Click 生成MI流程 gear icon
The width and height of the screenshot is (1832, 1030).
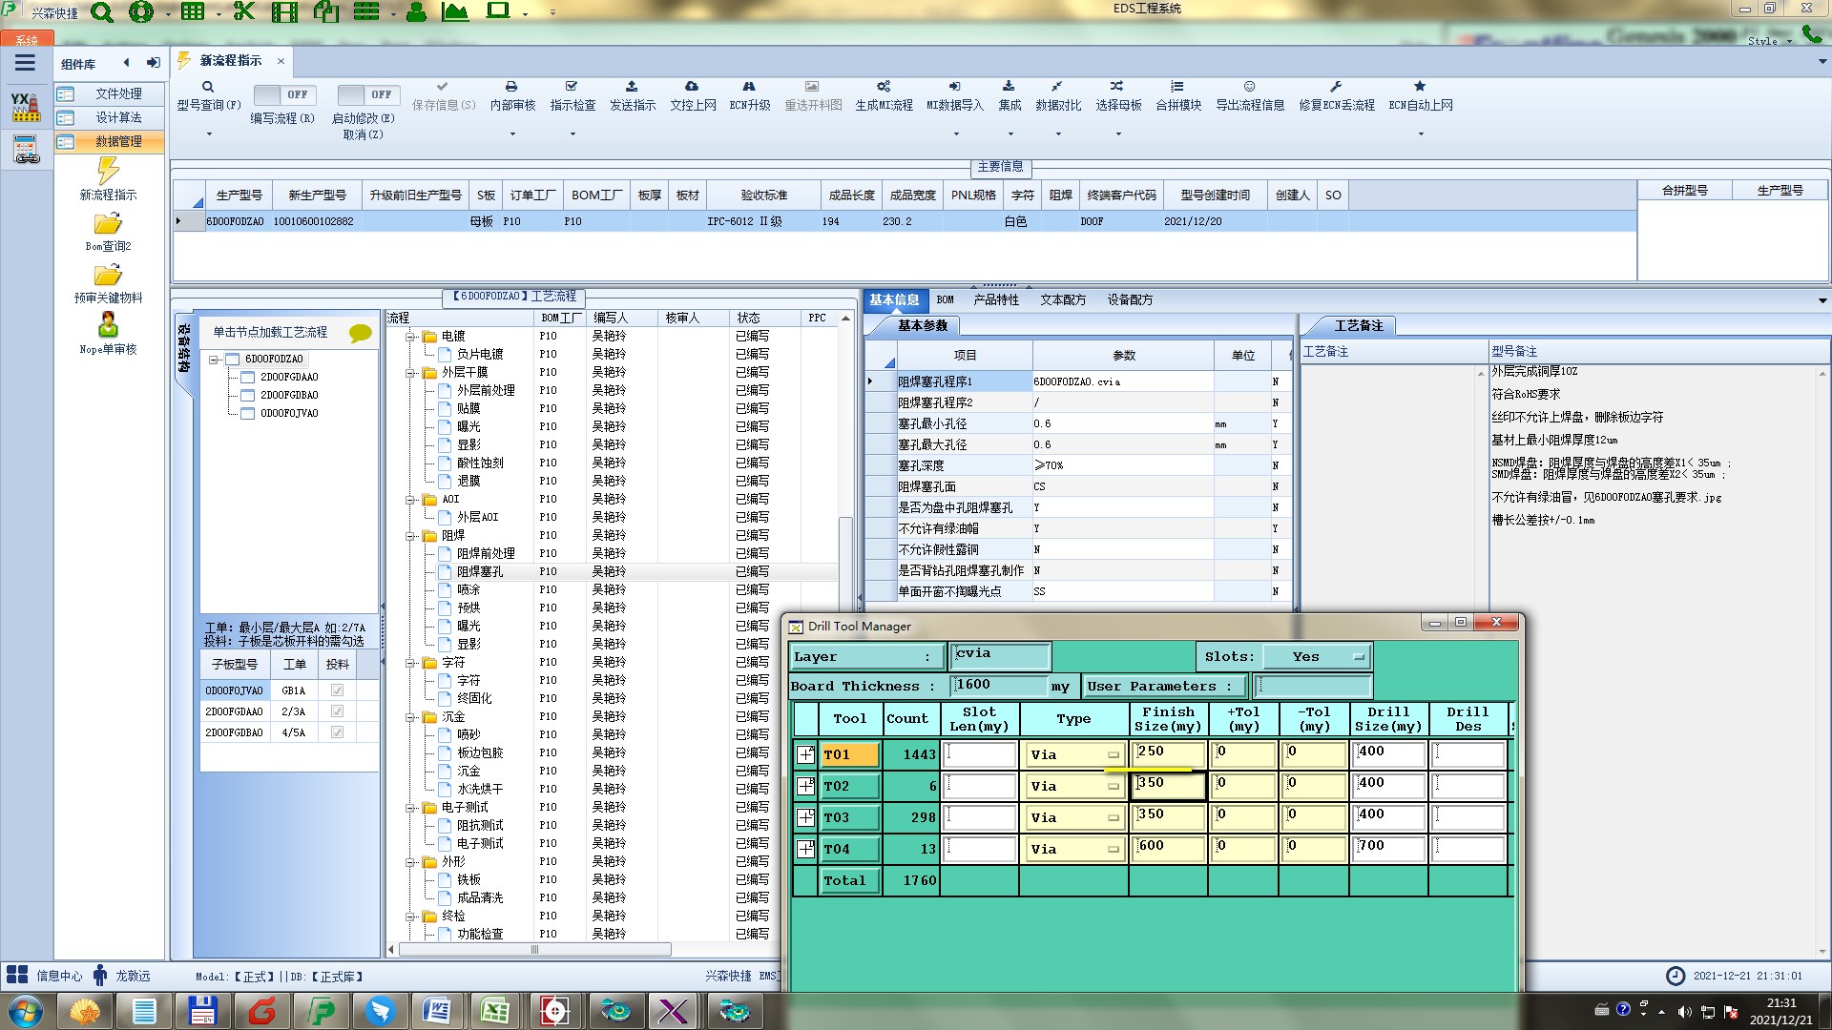click(x=884, y=87)
